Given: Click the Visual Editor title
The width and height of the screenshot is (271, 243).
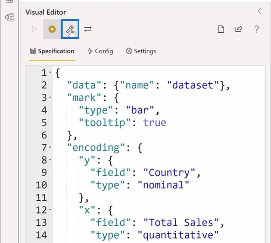Looking at the screenshot, I should (x=46, y=12).
